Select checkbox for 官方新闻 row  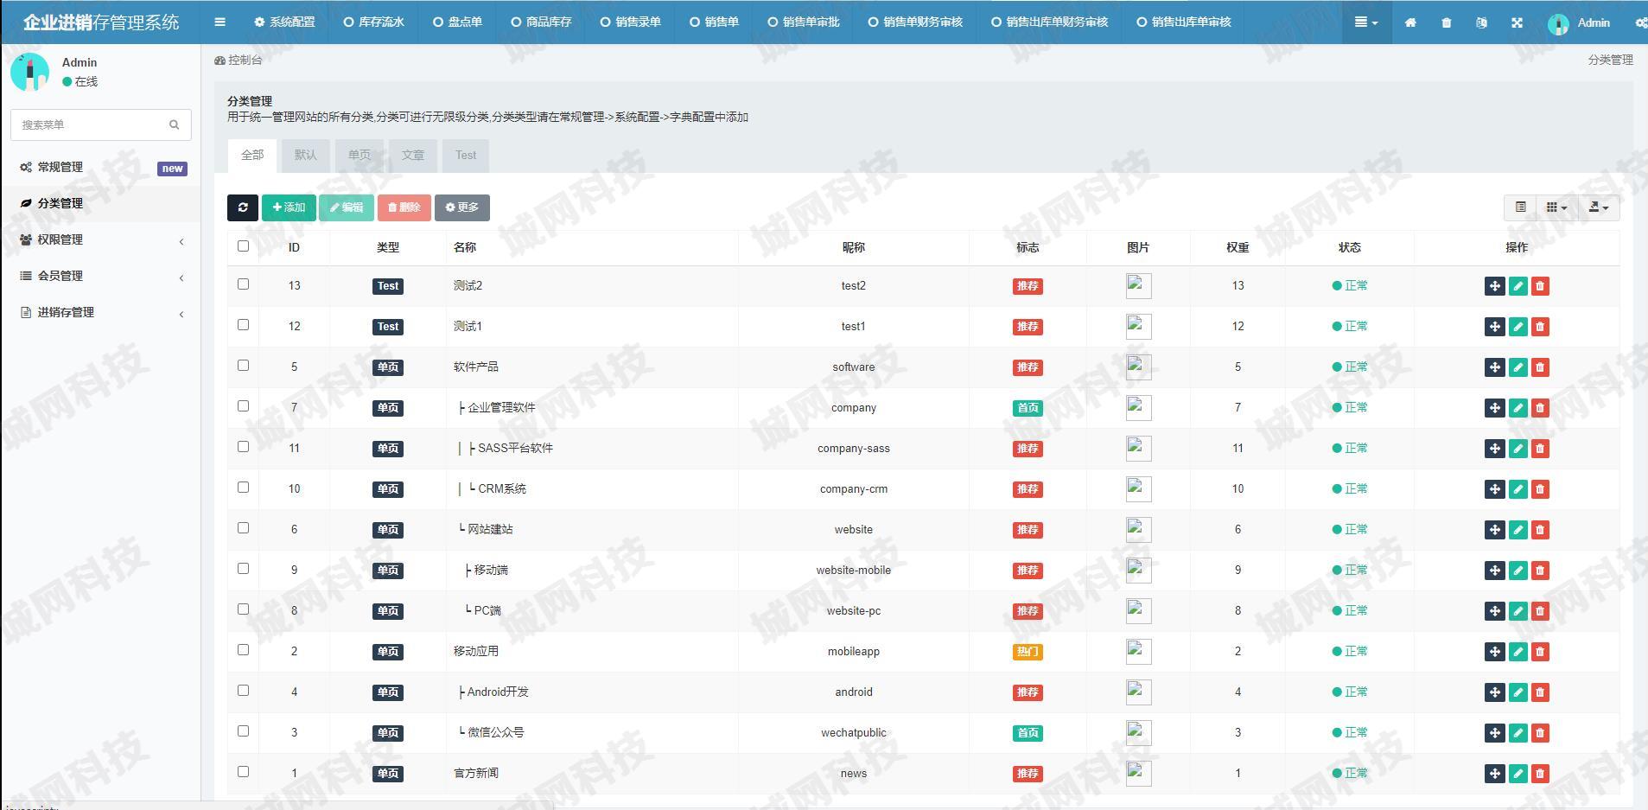point(243,772)
